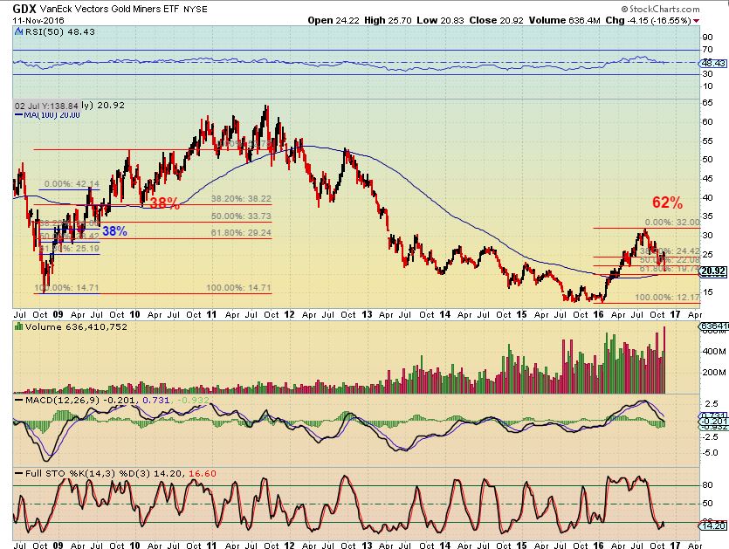Screen dimensions: 729x549
Task: Click the red 38% annotation
Action: [x=164, y=203]
